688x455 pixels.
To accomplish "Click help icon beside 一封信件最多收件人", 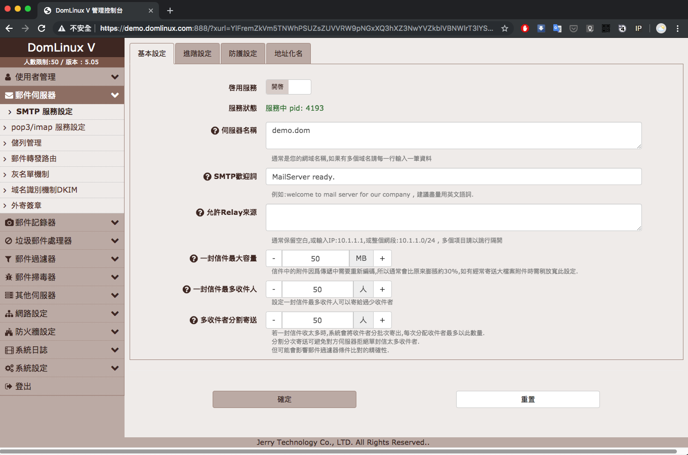I will pyautogui.click(x=186, y=290).
